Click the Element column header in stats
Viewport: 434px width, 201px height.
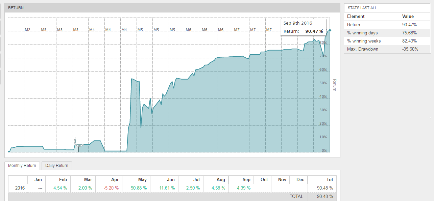356,16
